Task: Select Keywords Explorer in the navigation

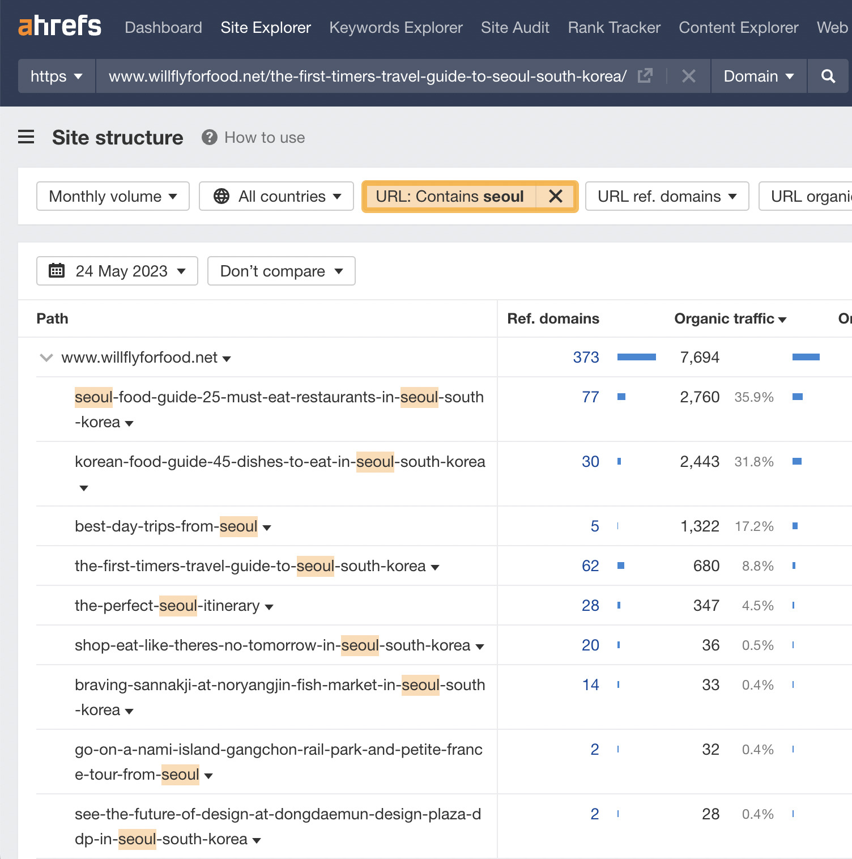Action: (x=395, y=27)
